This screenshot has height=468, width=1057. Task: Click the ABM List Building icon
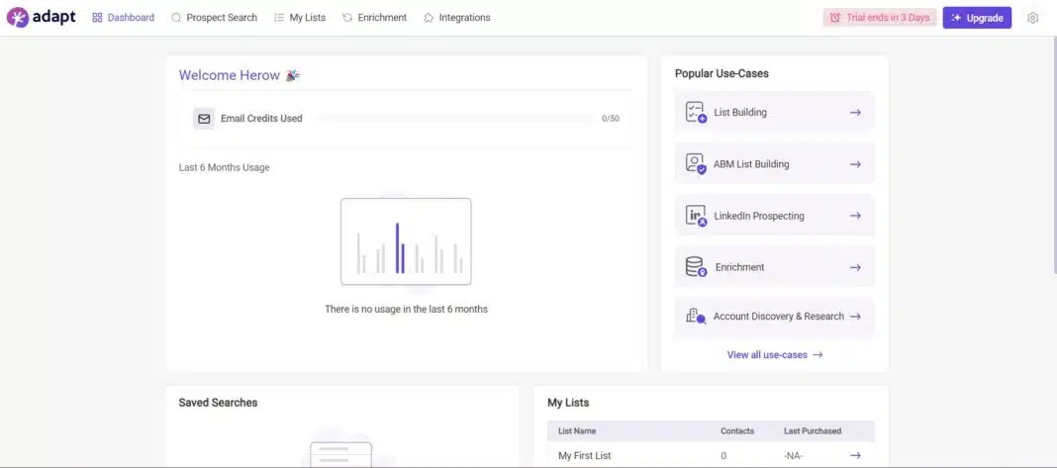tap(696, 164)
